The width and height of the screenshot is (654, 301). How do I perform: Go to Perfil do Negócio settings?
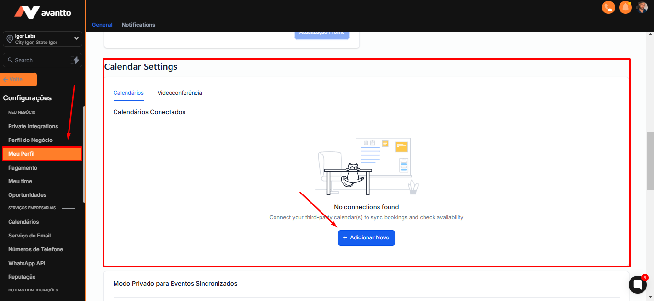pos(30,140)
